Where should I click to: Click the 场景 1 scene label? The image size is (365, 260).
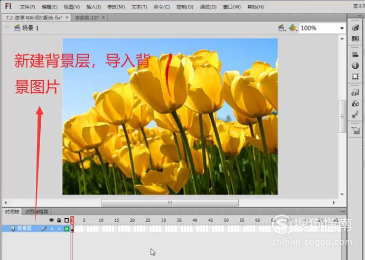(30, 28)
